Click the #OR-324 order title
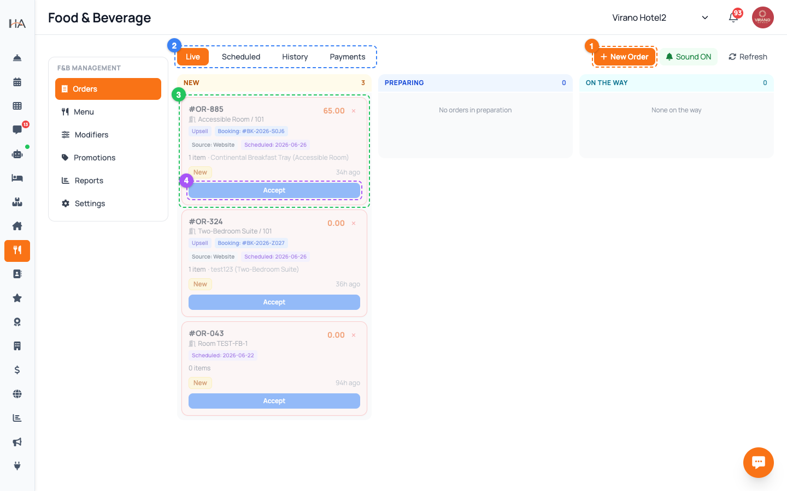This screenshot has height=491, width=787. click(x=205, y=221)
